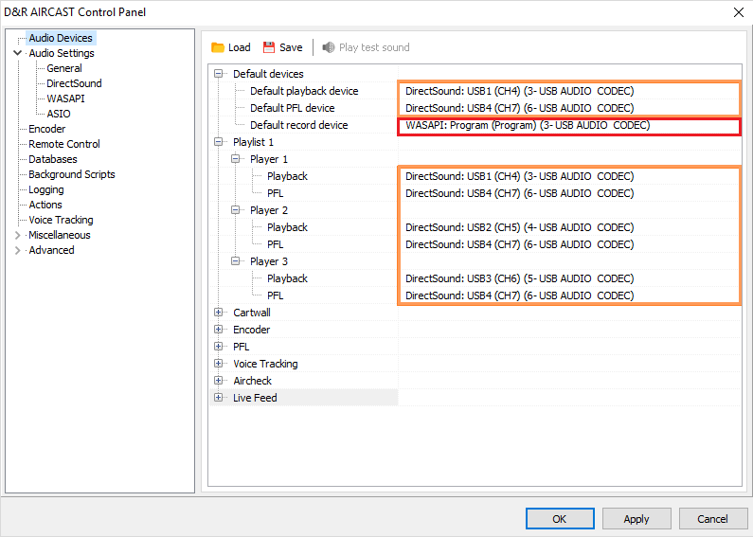Go to Background Scripts settings
The image size is (753, 537).
coord(71,174)
